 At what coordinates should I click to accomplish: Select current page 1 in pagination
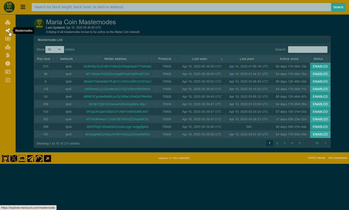(x=270, y=143)
